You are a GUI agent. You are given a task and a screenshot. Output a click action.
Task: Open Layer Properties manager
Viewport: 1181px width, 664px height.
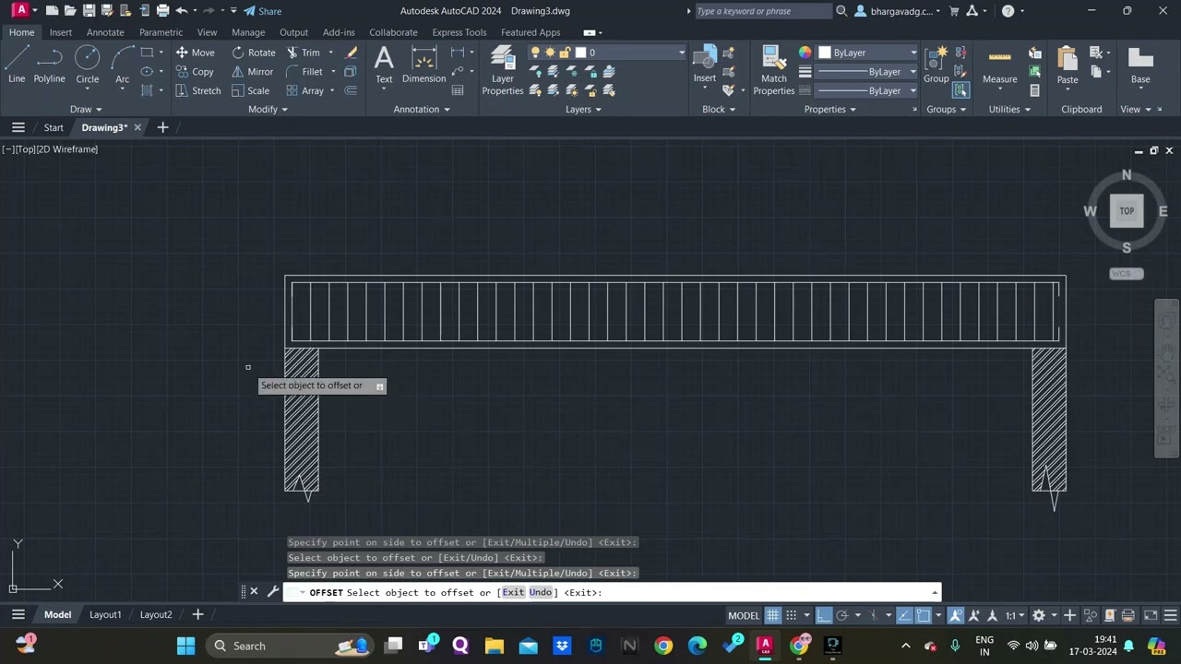click(x=502, y=71)
